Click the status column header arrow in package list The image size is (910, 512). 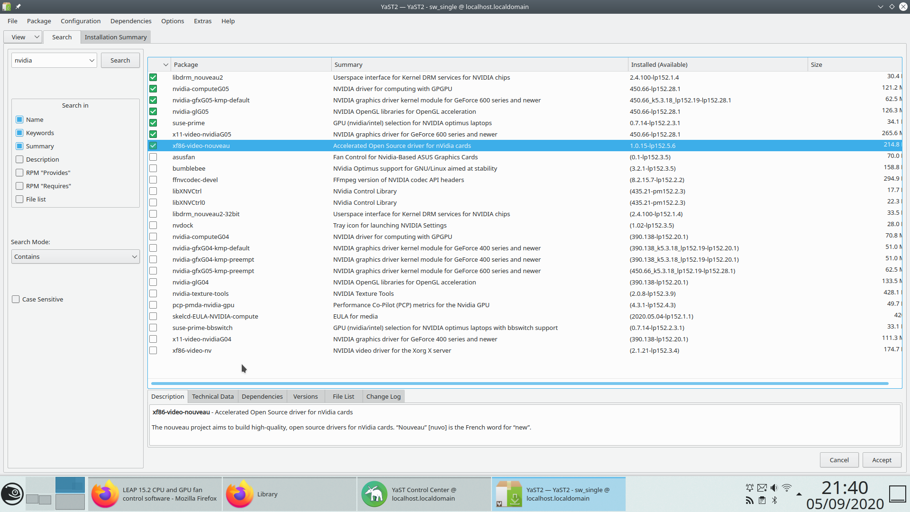165,64
